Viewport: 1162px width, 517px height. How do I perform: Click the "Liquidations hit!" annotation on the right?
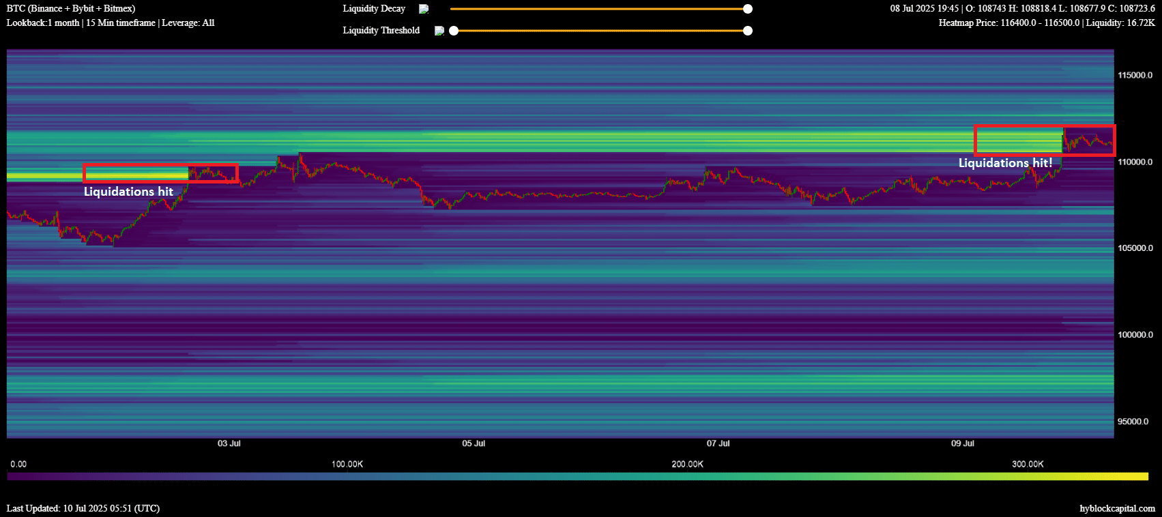tap(1005, 163)
